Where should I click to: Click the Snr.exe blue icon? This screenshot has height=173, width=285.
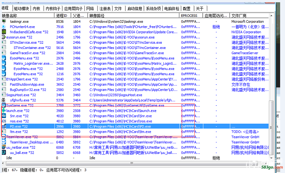(x=4, y=116)
